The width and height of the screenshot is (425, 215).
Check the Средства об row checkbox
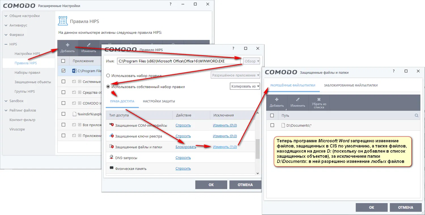pyautogui.click(x=63, y=92)
